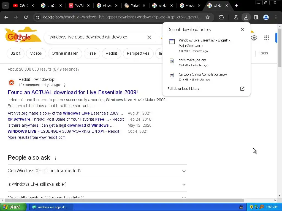
Task: Open more options for Reddit result
Action: [64, 85]
